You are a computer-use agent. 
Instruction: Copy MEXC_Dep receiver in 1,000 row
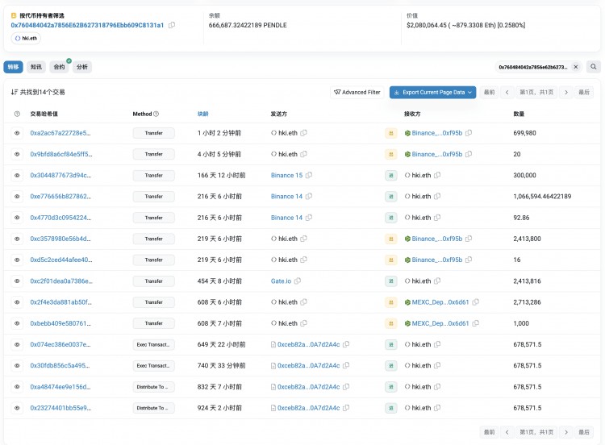tap(475, 323)
